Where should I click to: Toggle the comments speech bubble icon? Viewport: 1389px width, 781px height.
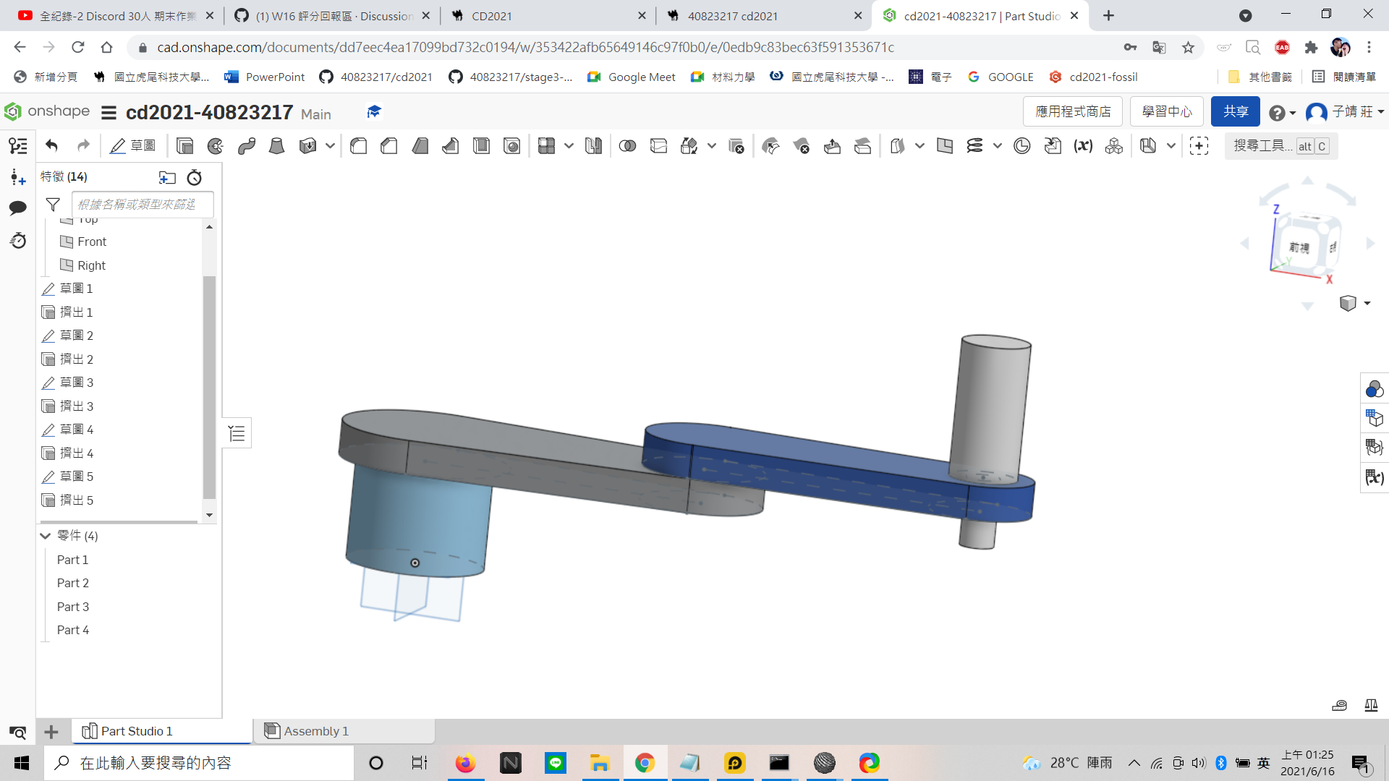click(18, 208)
